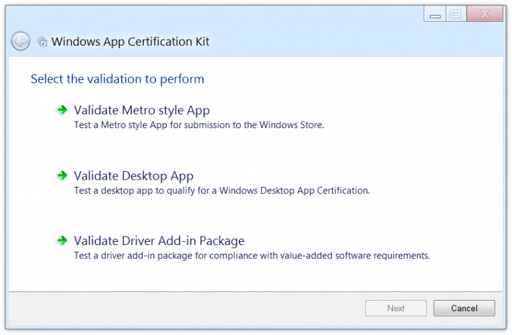The width and height of the screenshot is (512, 335).
Task: Choose Validate Desktop App option
Action: point(134,176)
